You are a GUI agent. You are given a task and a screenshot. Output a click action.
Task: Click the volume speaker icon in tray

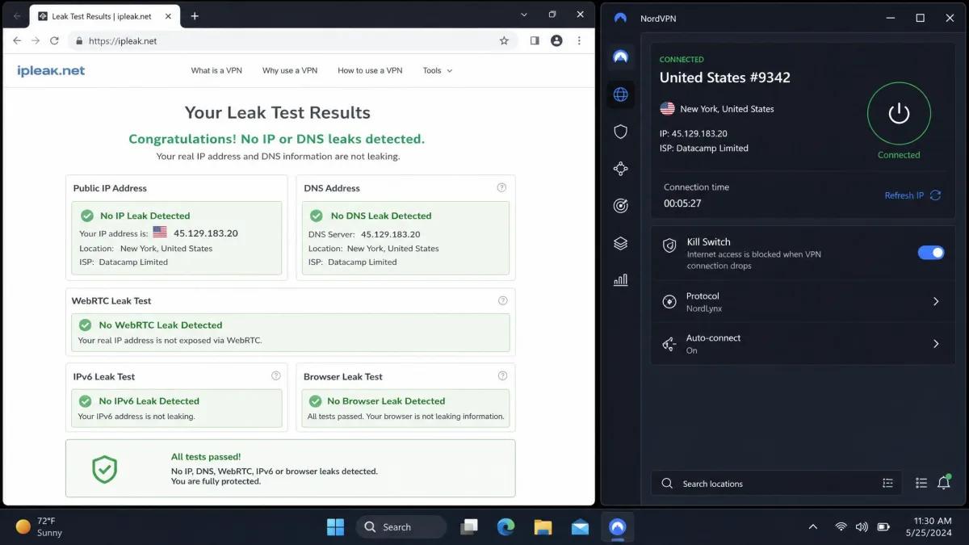(x=862, y=527)
